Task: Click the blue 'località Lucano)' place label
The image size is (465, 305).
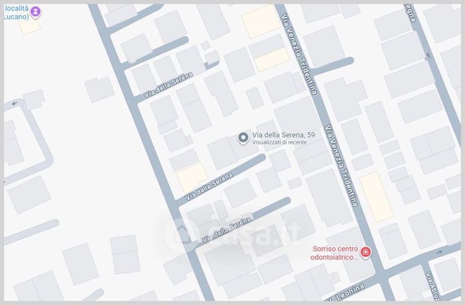Action: click(x=17, y=12)
